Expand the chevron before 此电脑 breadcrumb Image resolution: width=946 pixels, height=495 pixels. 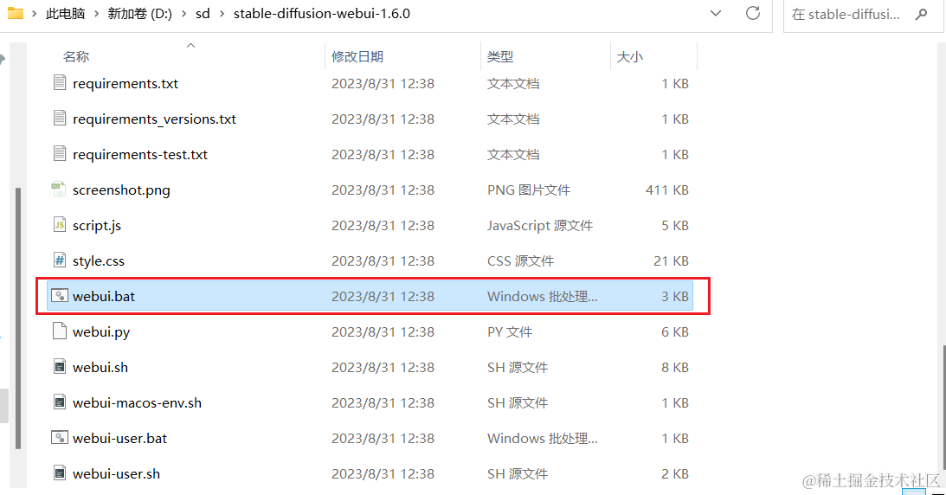(x=35, y=14)
